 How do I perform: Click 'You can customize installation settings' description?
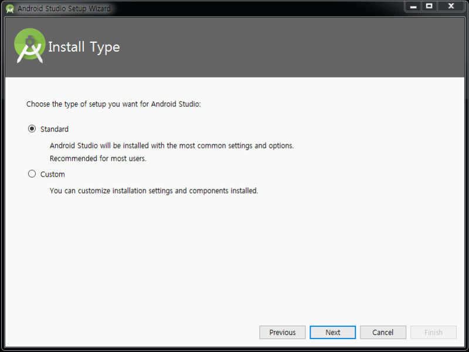(154, 191)
